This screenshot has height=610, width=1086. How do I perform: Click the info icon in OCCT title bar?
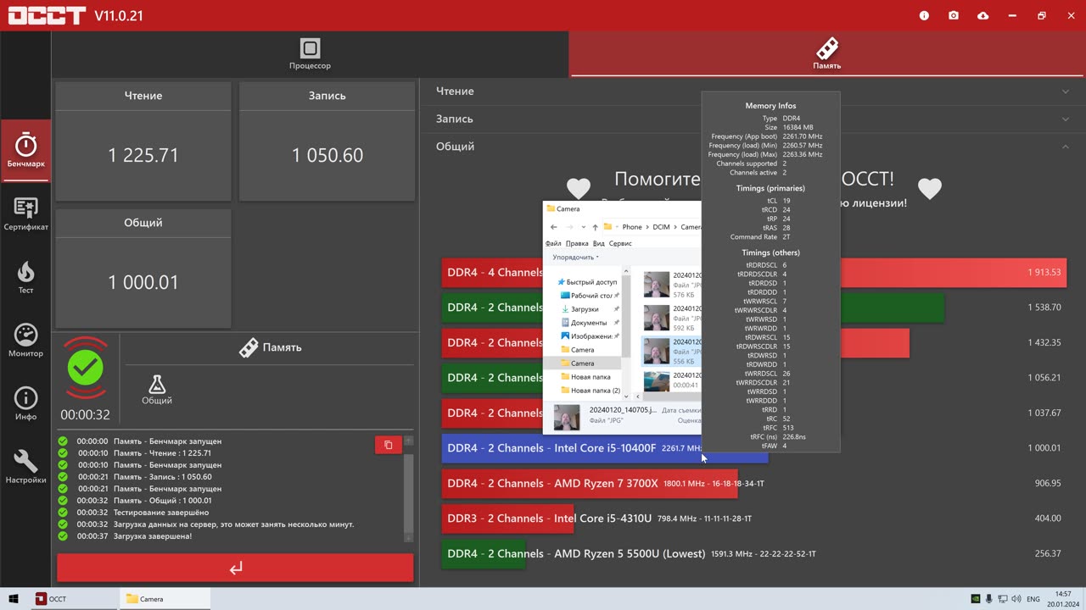[x=924, y=15]
